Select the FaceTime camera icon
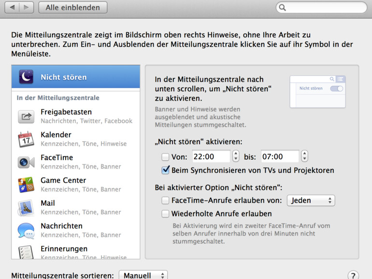The width and height of the screenshot is (372, 279). [x=26, y=162]
